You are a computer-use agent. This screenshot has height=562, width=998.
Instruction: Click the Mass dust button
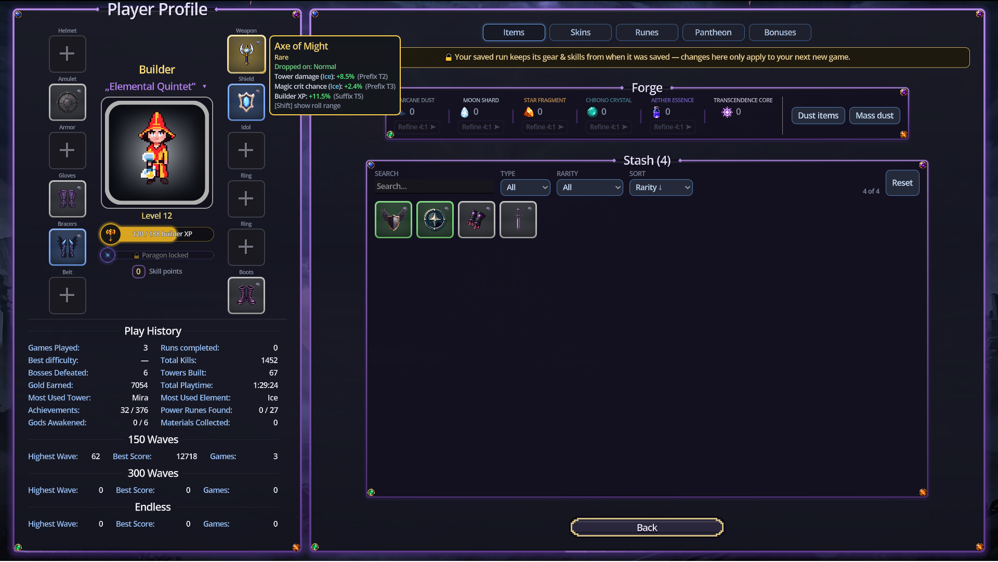click(874, 116)
